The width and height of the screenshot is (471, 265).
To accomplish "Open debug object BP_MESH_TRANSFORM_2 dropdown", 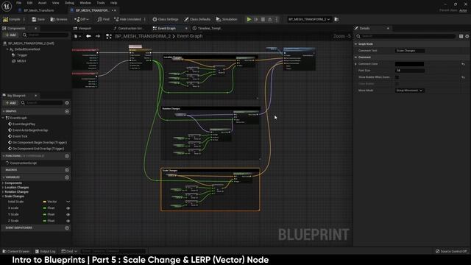I will (x=309, y=19).
